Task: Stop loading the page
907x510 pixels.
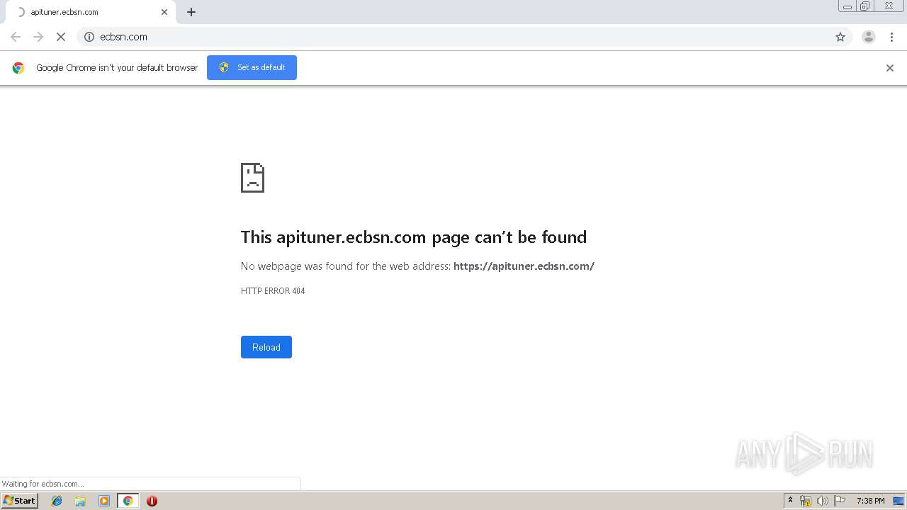Action: pyautogui.click(x=61, y=37)
